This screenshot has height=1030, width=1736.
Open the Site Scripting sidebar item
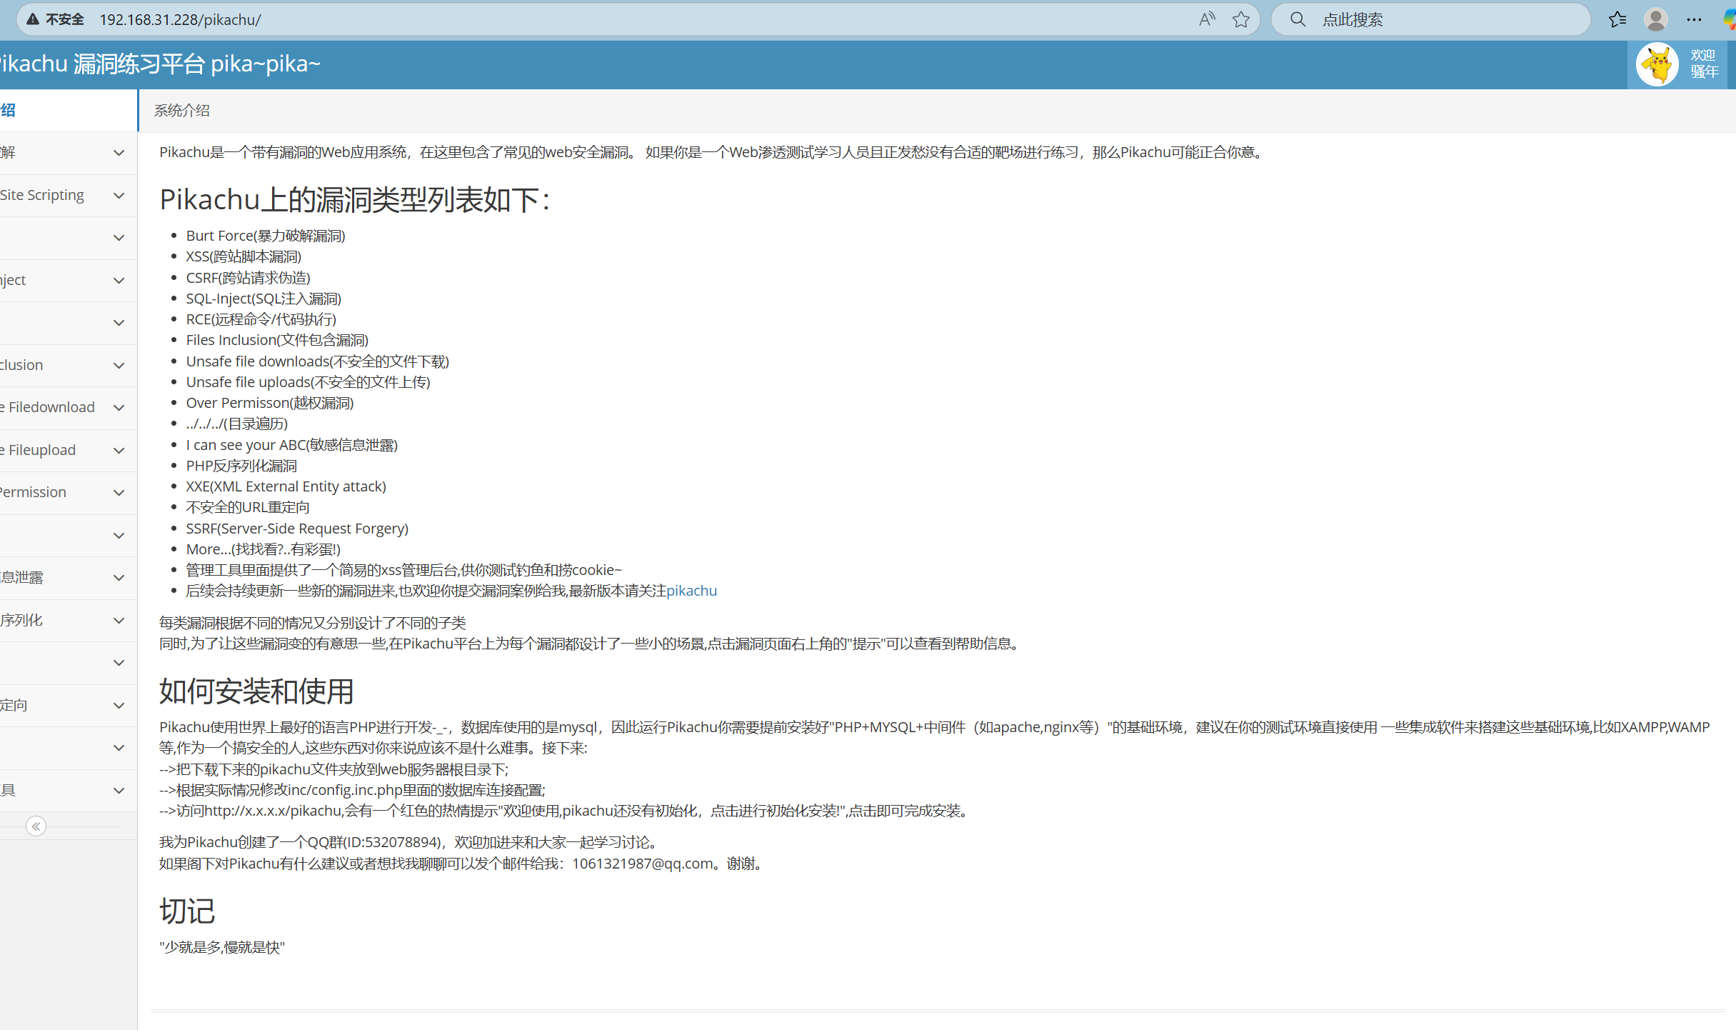68,195
